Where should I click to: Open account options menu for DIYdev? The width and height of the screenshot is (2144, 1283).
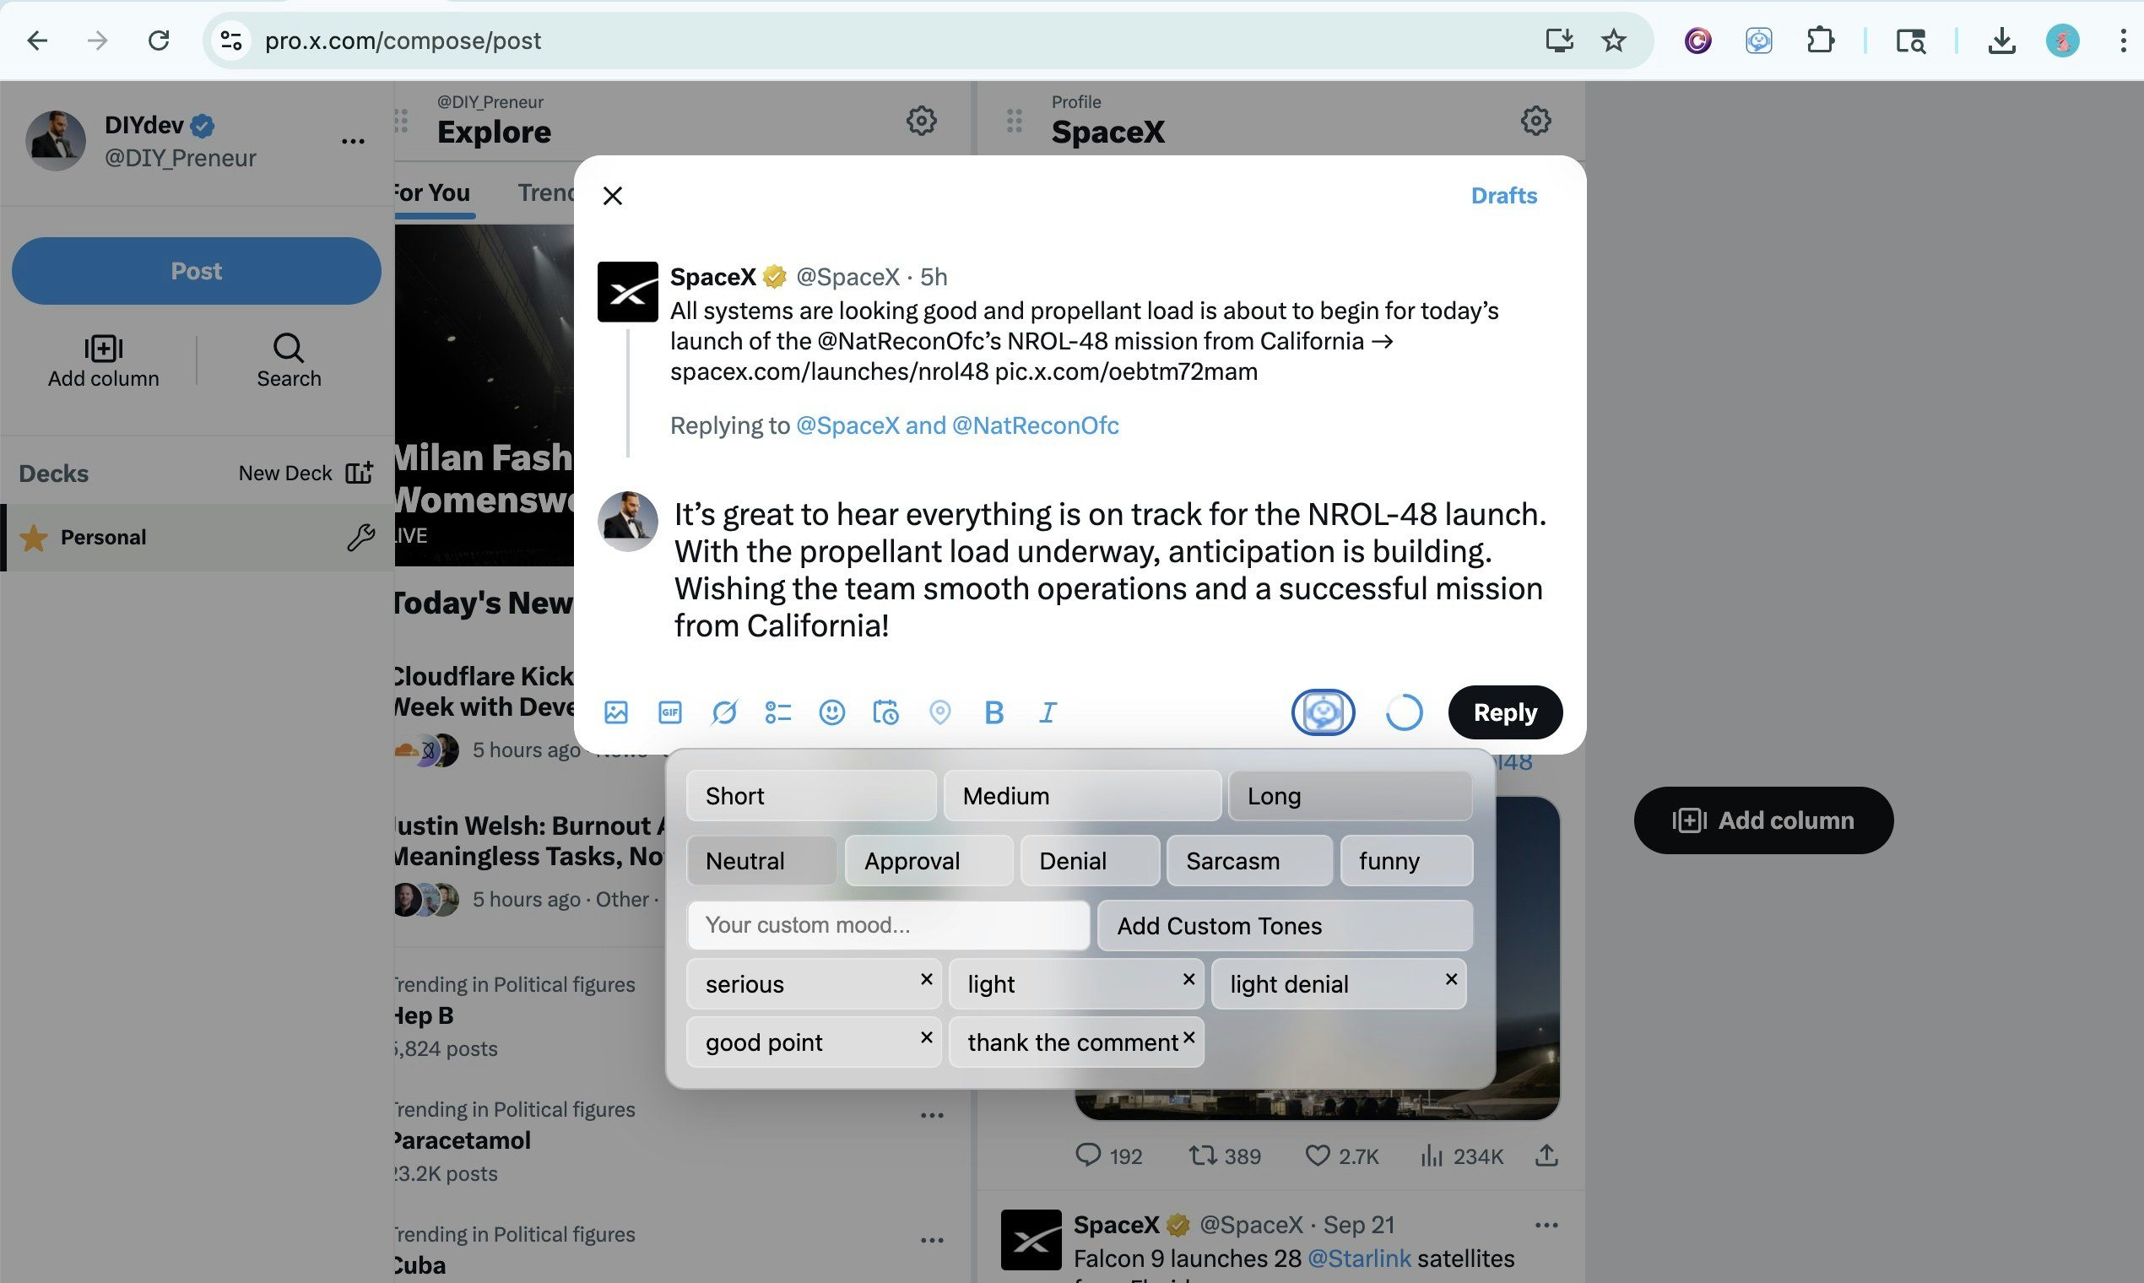pyautogui.click(x=353, y=141)
